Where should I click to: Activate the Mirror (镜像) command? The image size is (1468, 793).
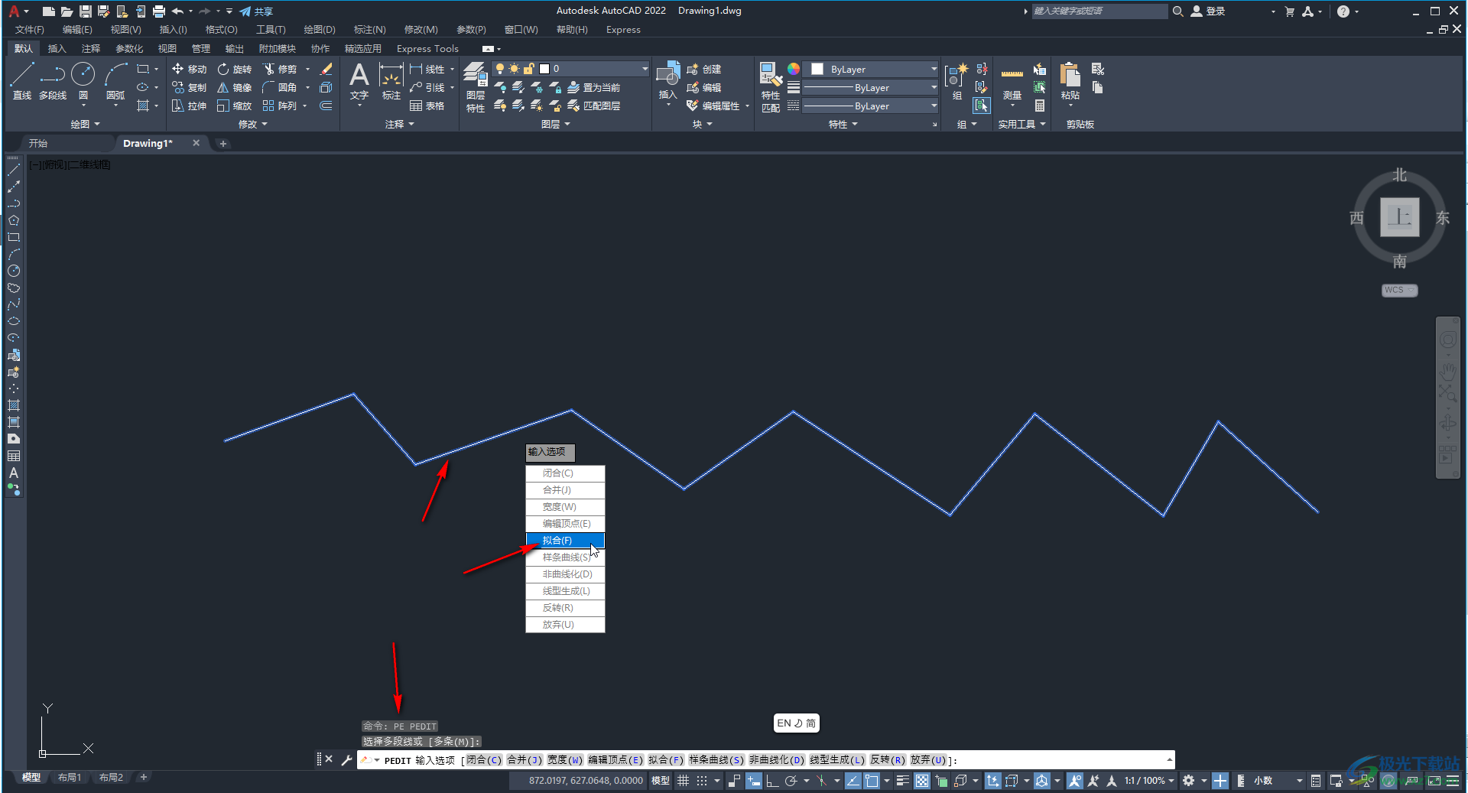pyautogui.click(x=234, y=87)
